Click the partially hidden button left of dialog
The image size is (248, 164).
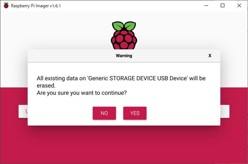[x=23, y=111]
